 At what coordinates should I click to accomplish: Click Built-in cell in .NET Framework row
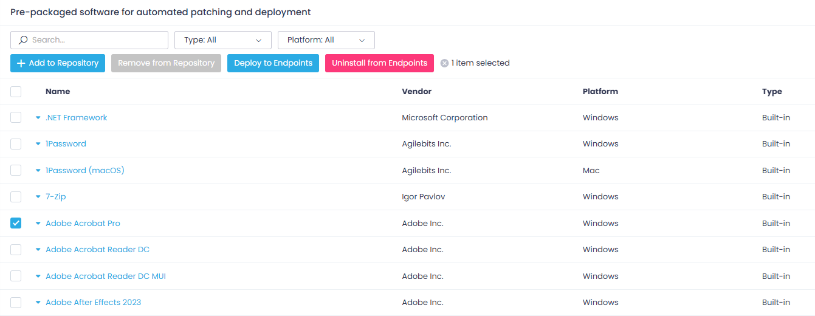(x=776, y=118)
